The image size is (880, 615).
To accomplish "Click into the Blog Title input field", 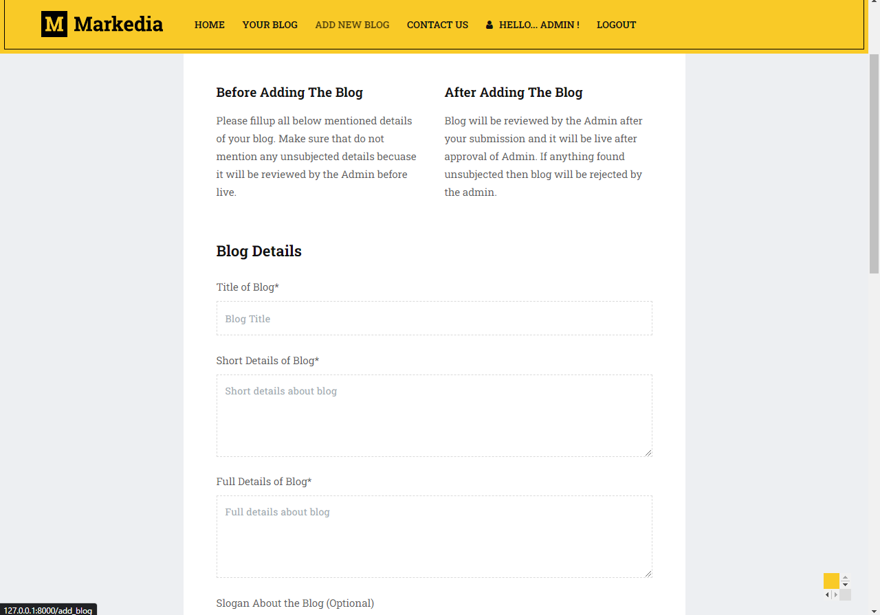I will (434, 317).
